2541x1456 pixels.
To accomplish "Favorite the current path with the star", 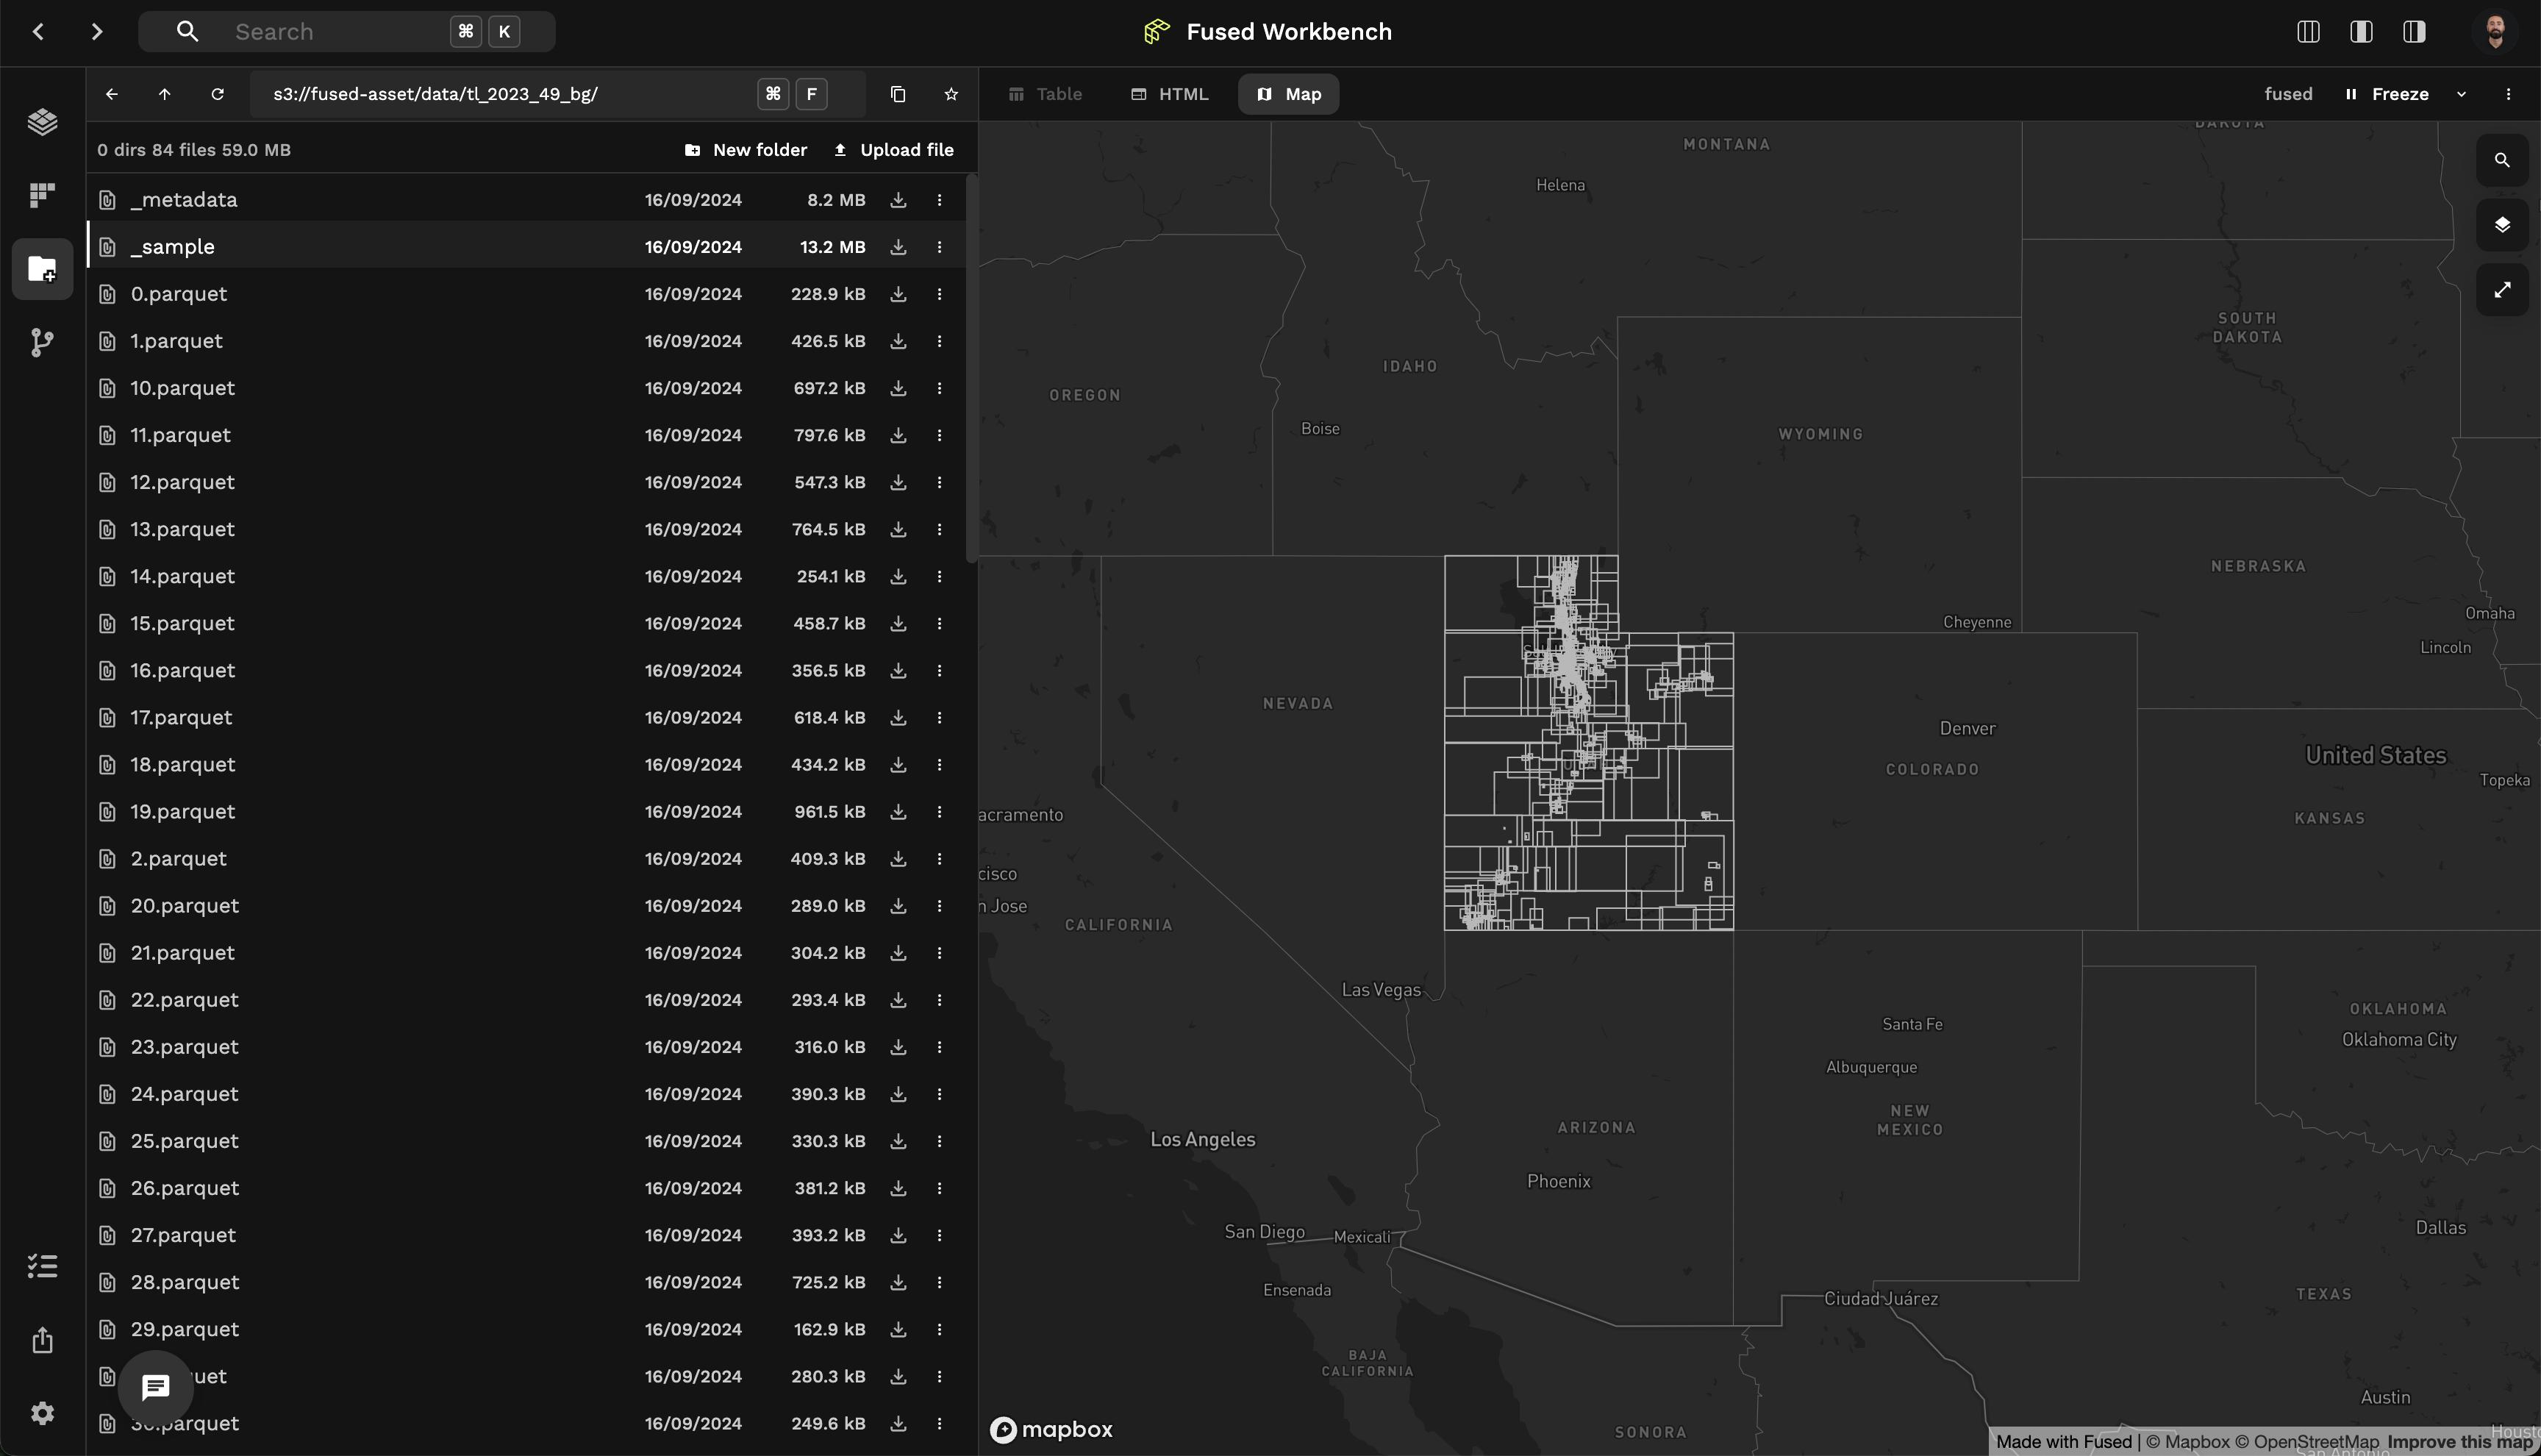I will pyautogui.click(x=951, y=94).
